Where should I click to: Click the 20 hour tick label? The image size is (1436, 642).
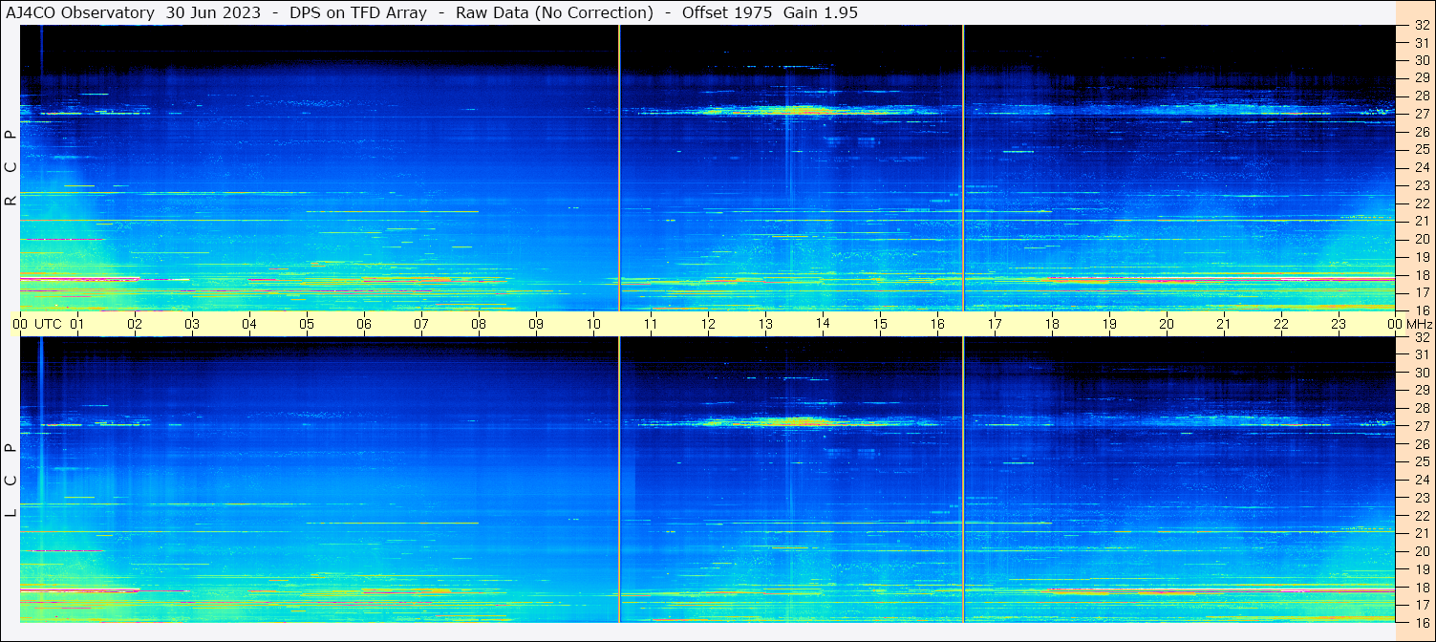1167,324
